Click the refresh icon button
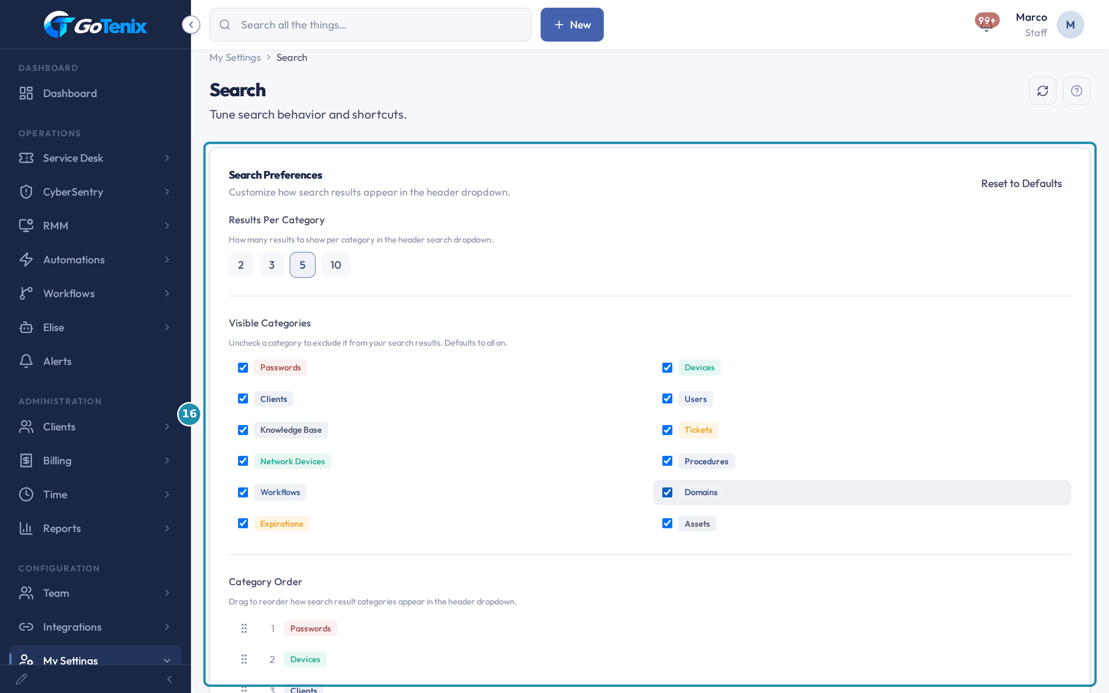Screen dimensions: 1109x693 point(1042,91)
